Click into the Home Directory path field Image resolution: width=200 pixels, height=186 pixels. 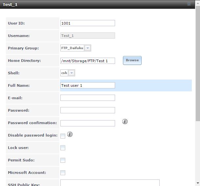coord(88,61)
